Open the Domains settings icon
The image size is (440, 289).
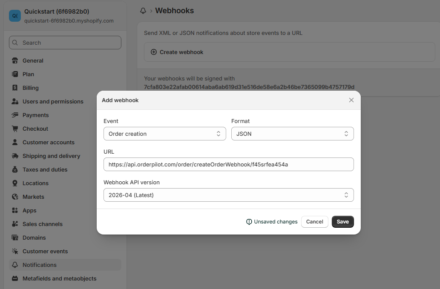[x=15, y=237]
